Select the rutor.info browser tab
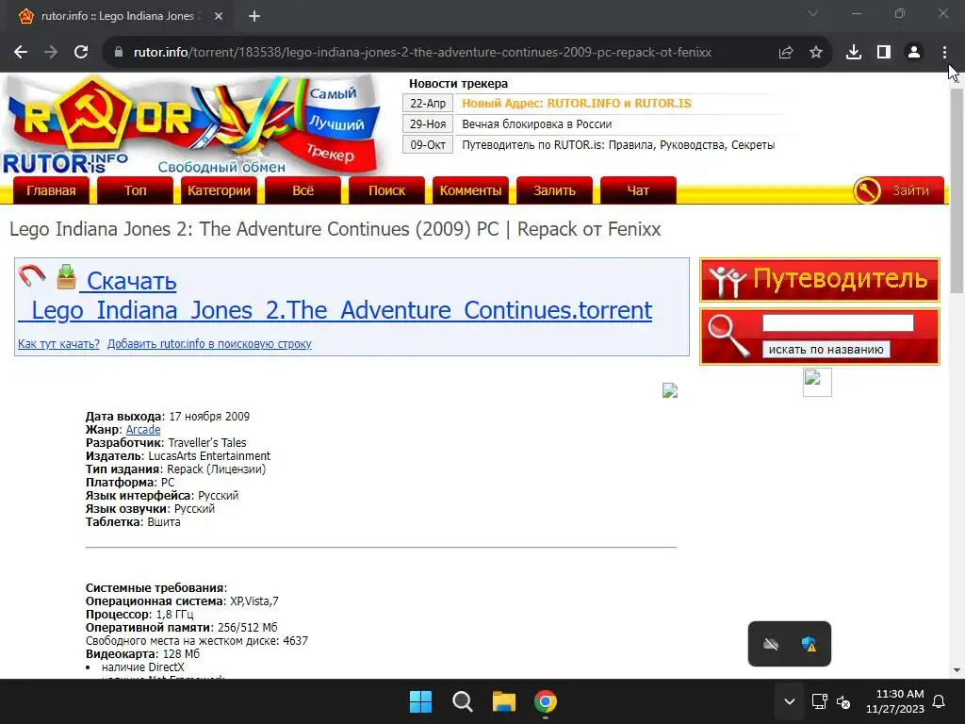 [x=120, y=17]
